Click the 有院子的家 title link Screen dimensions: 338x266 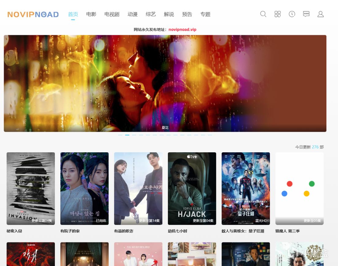tap(70, 231)
